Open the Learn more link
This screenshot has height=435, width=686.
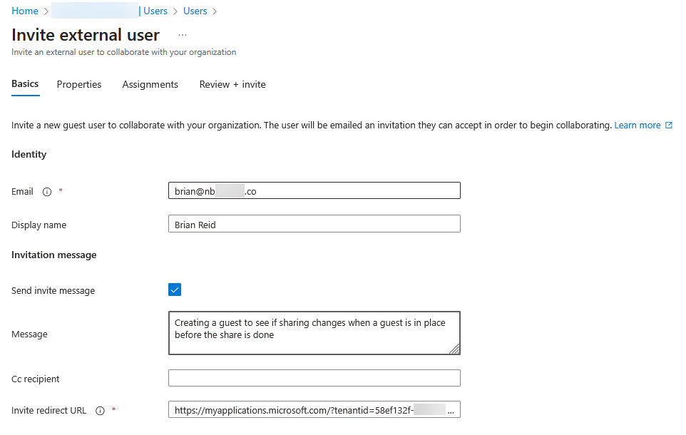[x=637, y=126]
